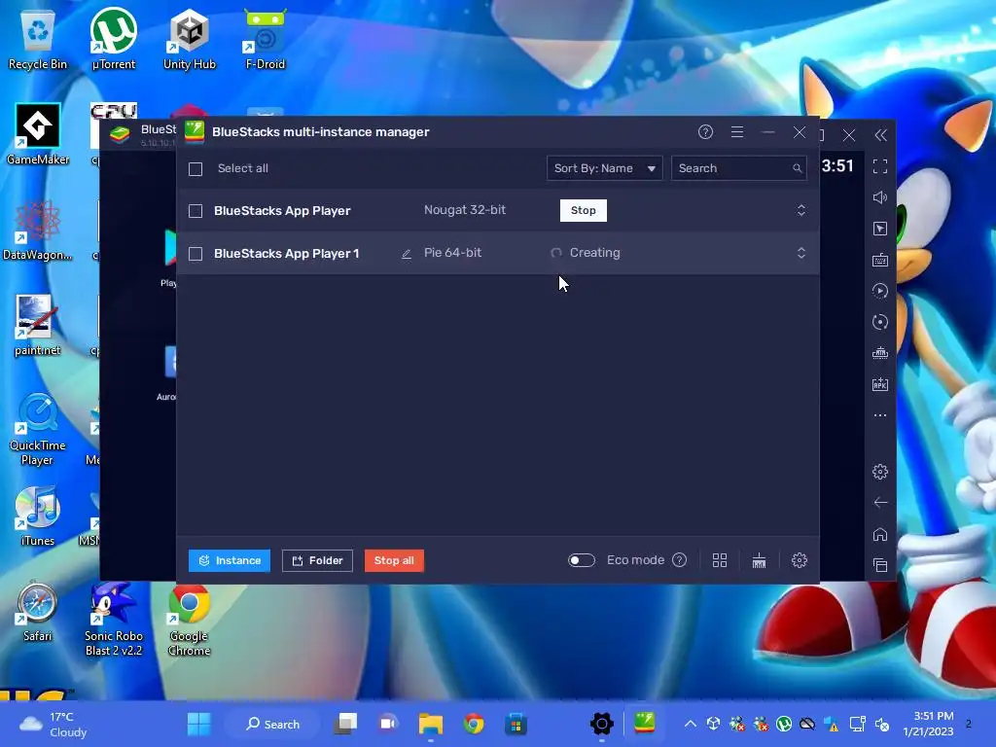Check the BlueStacks App Player checkbox
This screenshot has width=996, height=747.
tap(196, 211)
